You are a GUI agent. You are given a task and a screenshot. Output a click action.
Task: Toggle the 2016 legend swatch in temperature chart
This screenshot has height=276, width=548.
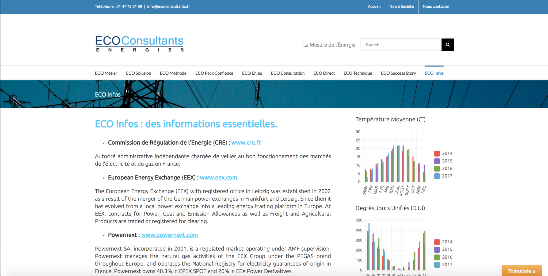(437, 168)
